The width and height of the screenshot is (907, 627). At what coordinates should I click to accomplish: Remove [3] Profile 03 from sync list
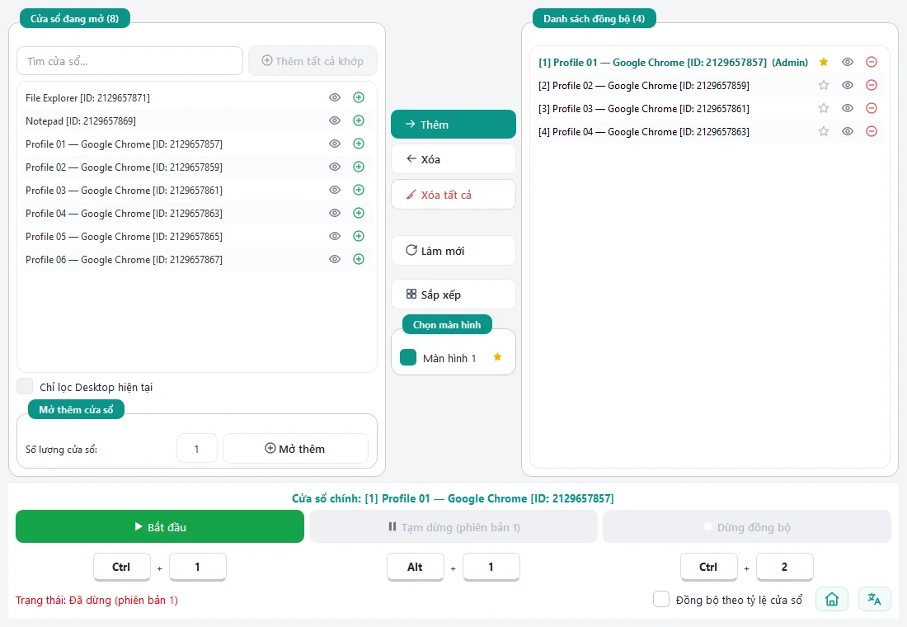pyautogui.click(x=872, y=108)
